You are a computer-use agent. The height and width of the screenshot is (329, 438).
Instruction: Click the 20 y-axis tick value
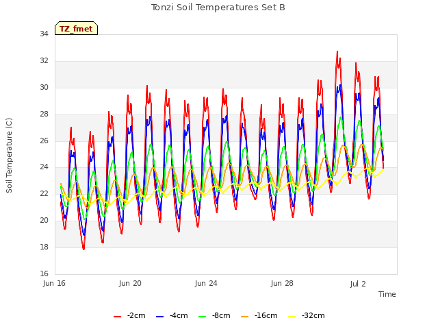44,221
